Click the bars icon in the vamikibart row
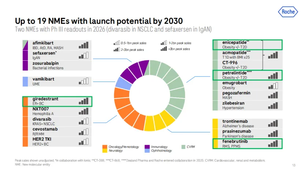 point(84,81)
